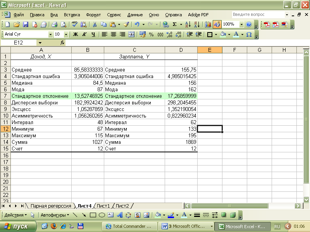Run the spelling check (ABC checkmark) icon
This screenshot has width=310, height=232.
coord(74,24)
